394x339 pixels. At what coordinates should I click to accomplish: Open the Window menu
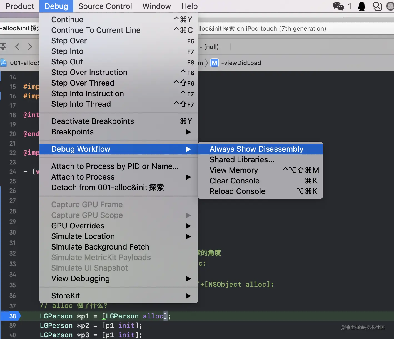click(x=156, y=6)
